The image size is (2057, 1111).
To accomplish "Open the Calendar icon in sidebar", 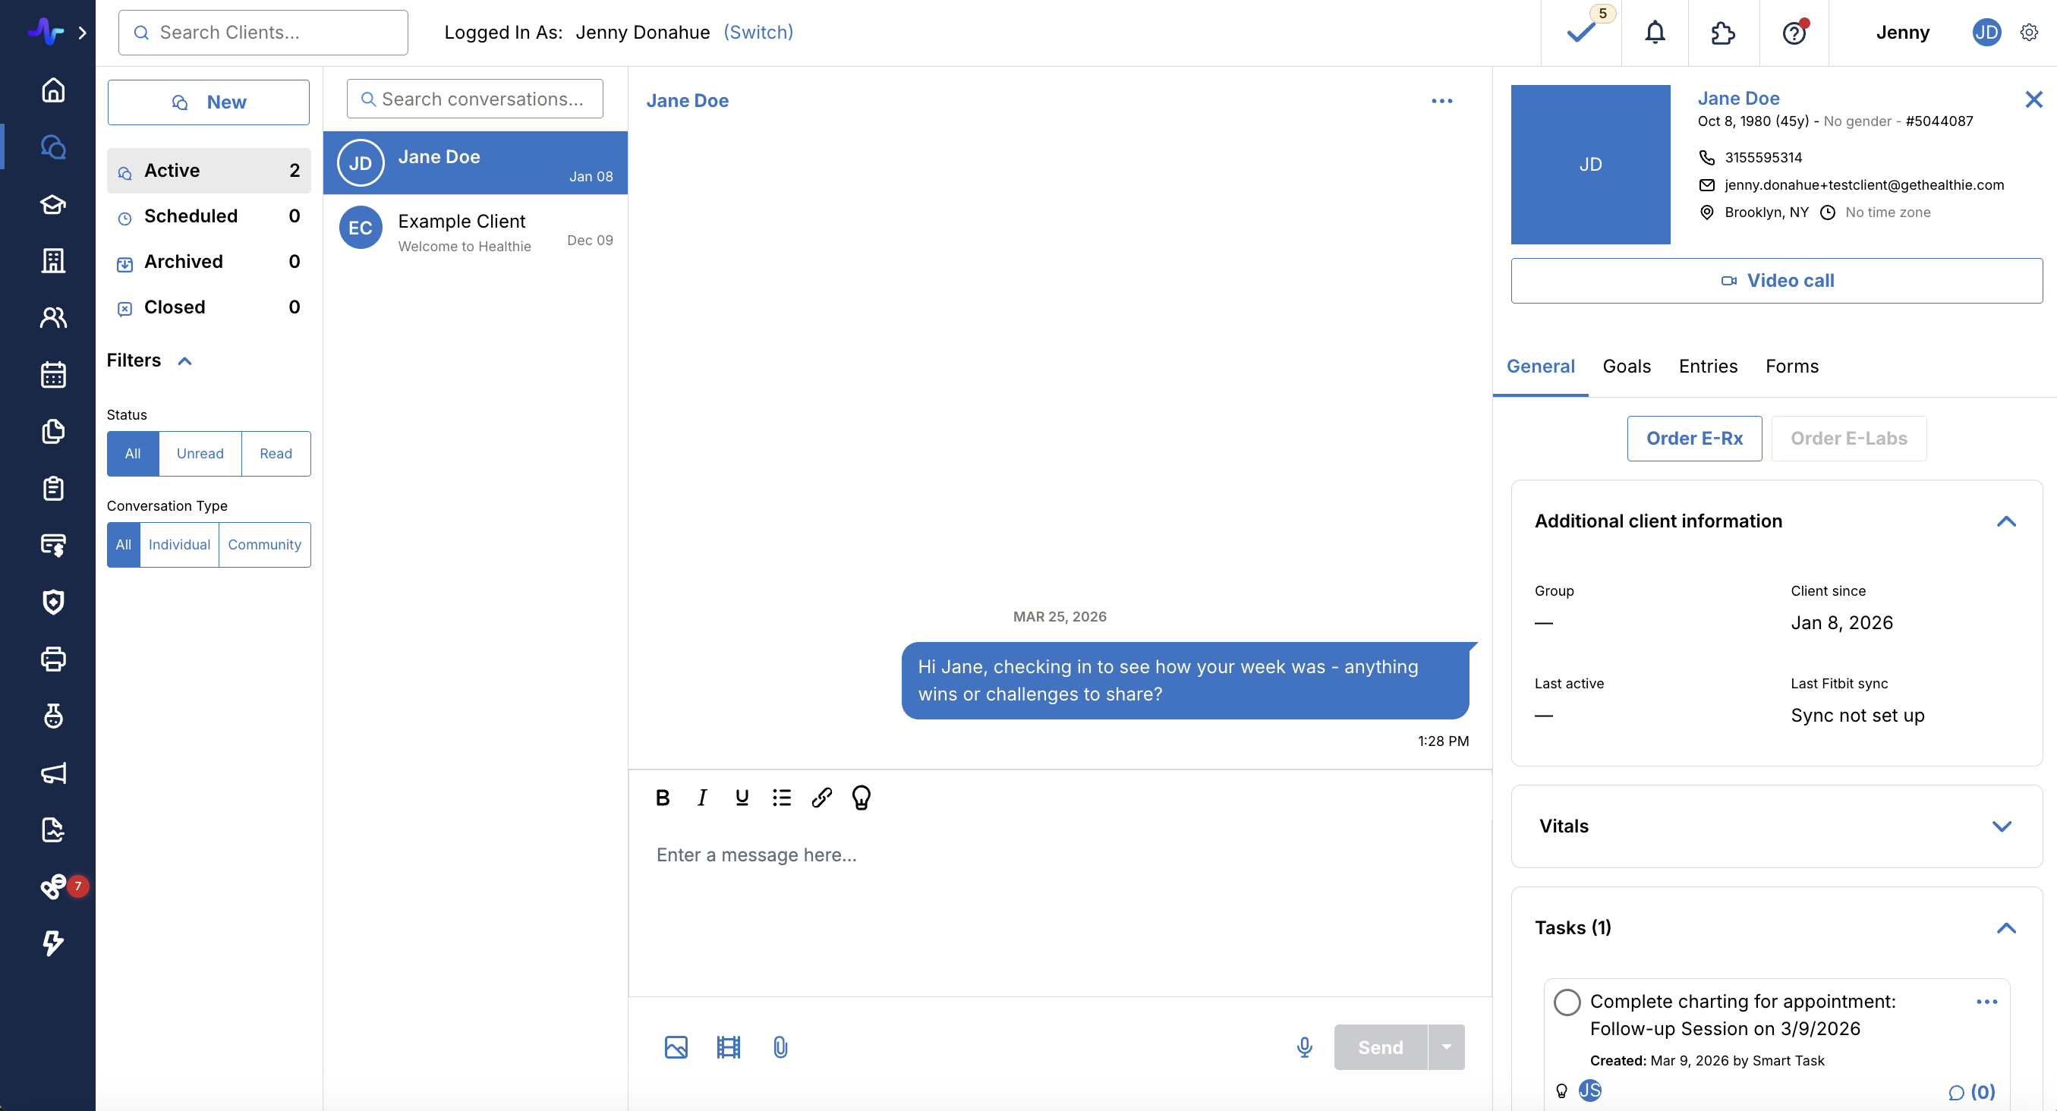I will 52,374.
